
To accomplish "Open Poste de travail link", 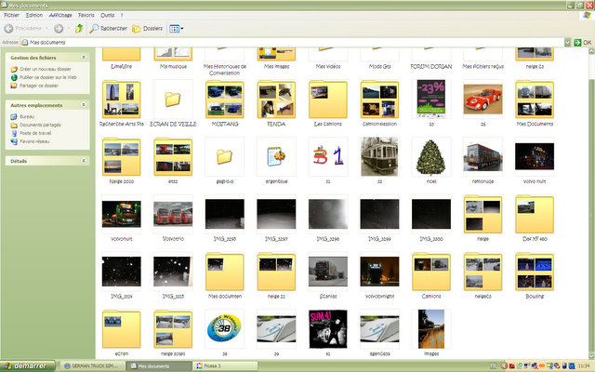I will coord(35,133).
